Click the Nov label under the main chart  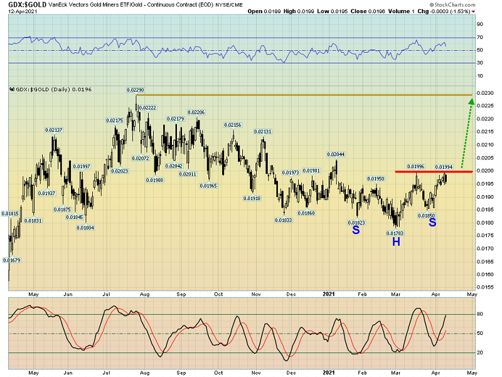tap(256, 294)
